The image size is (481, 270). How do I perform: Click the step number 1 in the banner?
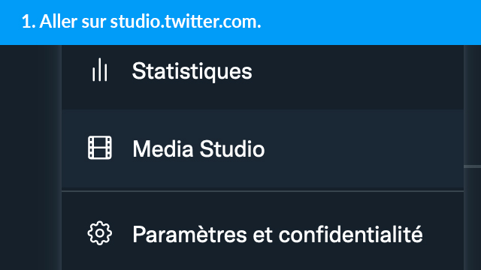(26, 22)
